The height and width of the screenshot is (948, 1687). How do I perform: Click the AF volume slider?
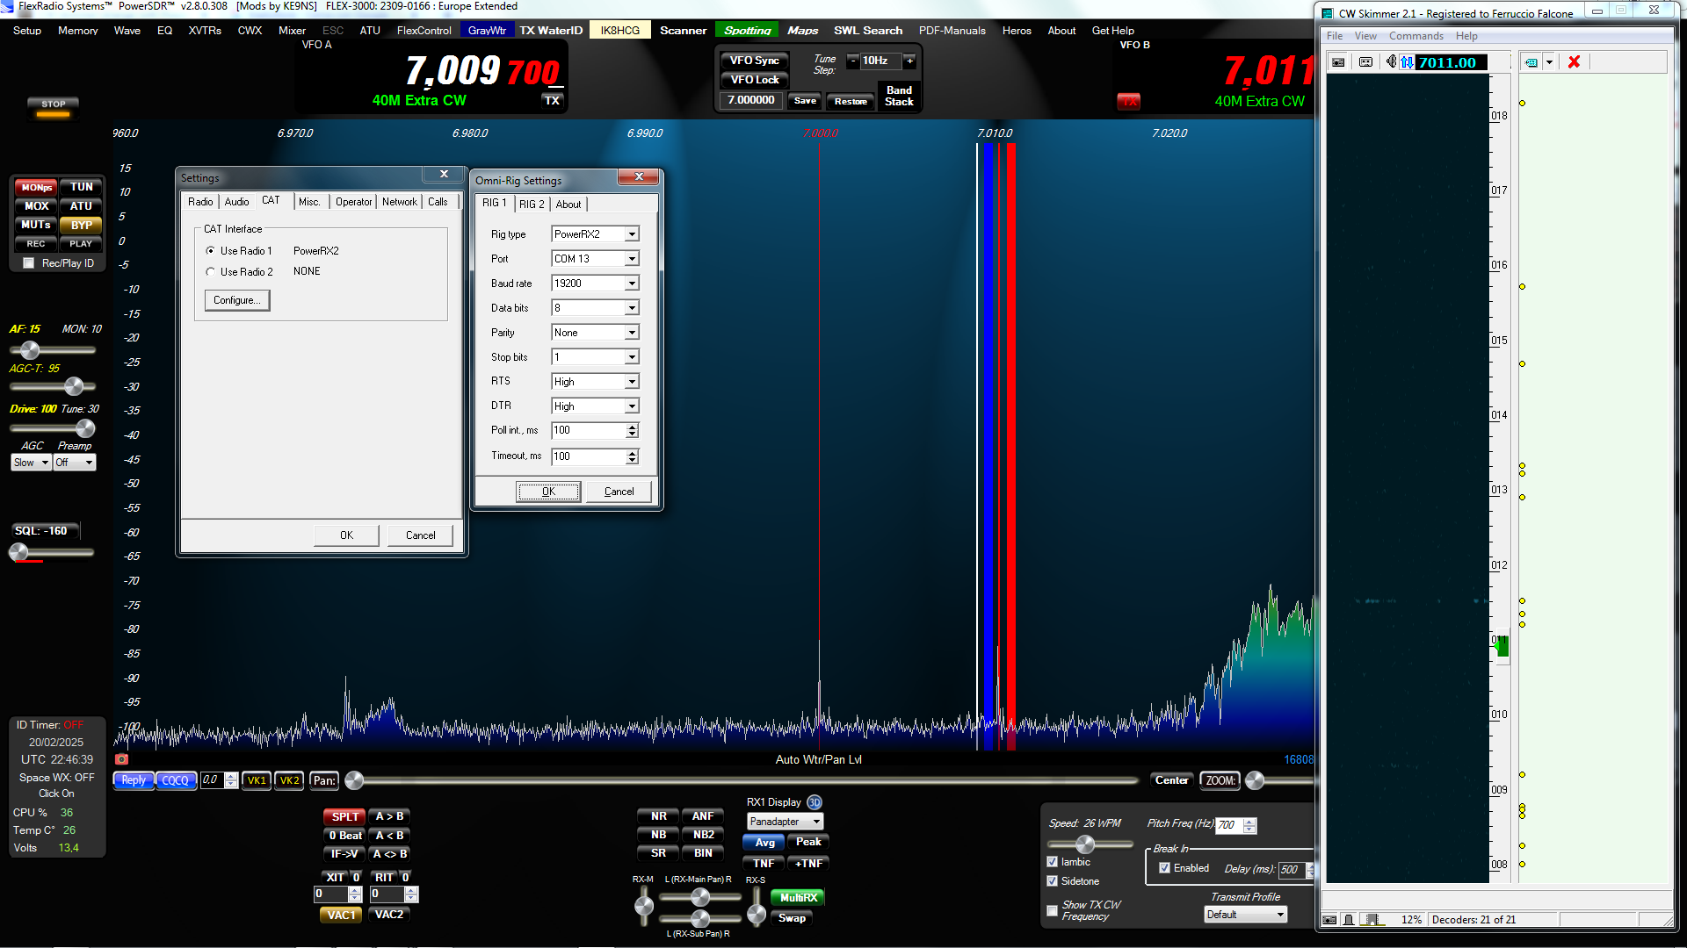click(52, 350)
